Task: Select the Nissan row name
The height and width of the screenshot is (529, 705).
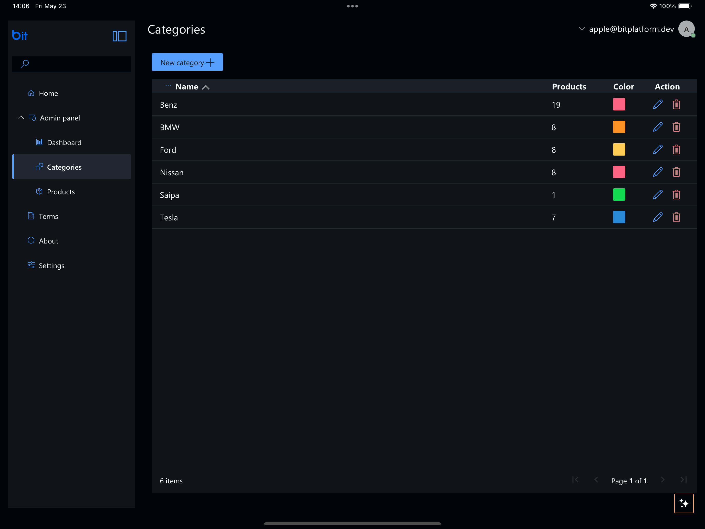Action: pos(172,172)
